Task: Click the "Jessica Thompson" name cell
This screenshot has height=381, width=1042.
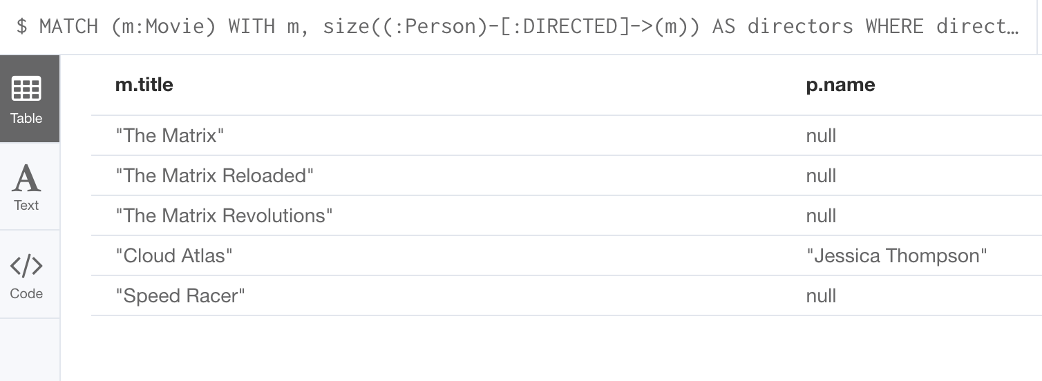Action: pos(896,255)
